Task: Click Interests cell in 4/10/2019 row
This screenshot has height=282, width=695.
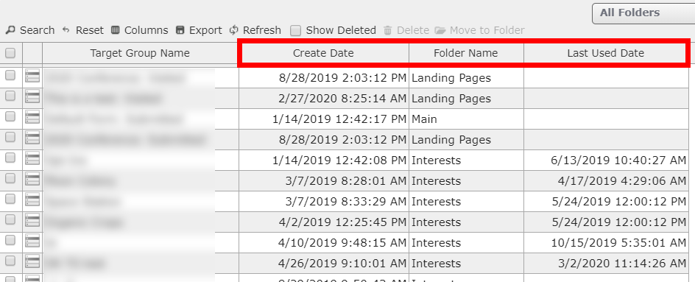Action: pyautogui.click(x=466, y=243)
